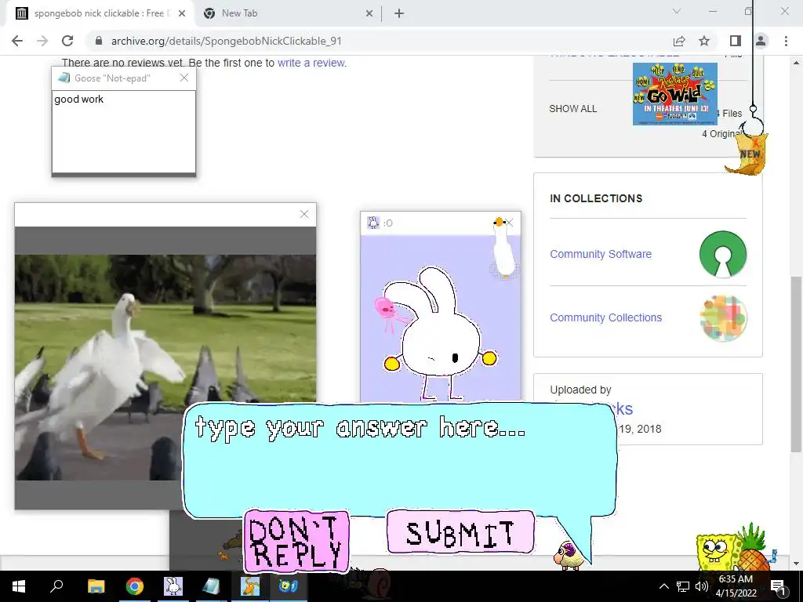803x602 pixels.
Task: Click the Community Collections colorful logo
Action: click(x=722, y=318)
